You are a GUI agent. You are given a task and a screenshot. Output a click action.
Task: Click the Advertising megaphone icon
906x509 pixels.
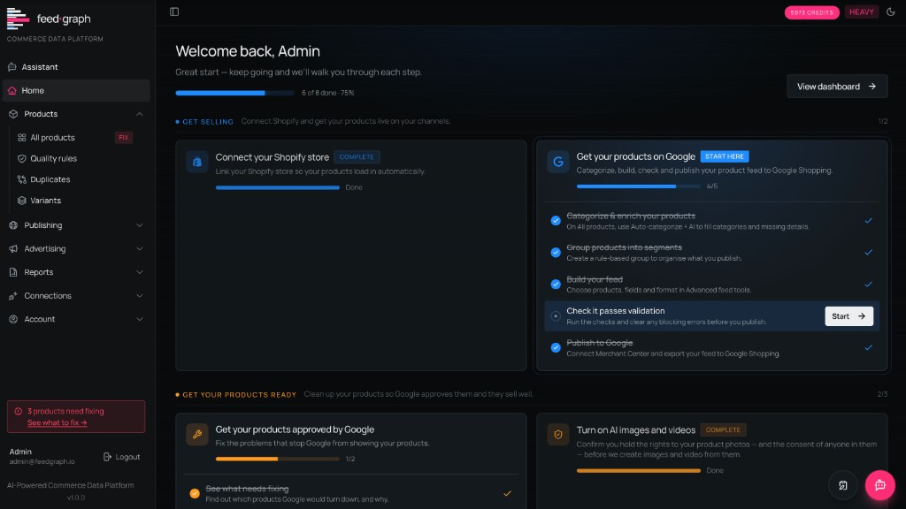(x=13, y=248)
